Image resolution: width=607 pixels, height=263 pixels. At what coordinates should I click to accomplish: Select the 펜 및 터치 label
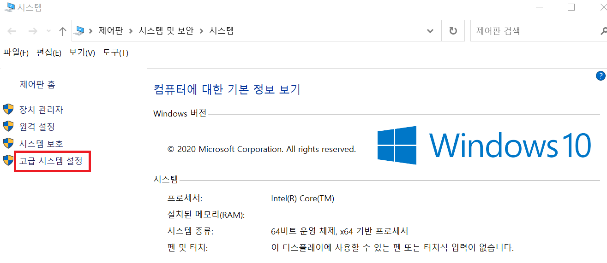[x=188, y=247]
